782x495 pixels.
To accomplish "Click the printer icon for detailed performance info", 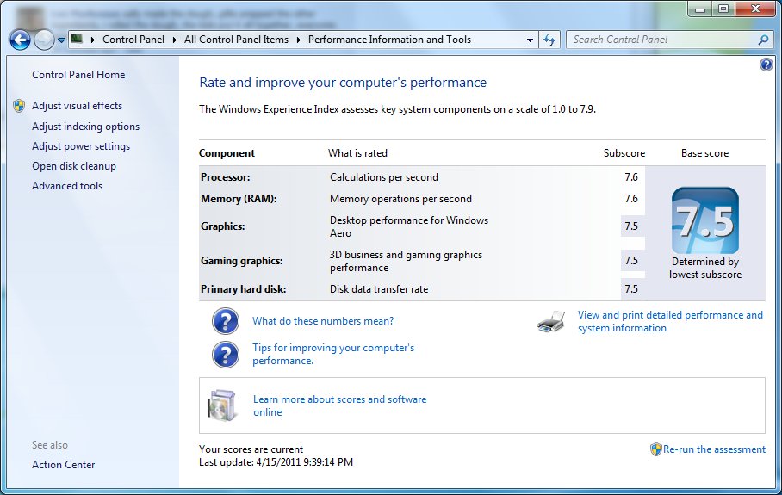I will [x=551, y=322].
